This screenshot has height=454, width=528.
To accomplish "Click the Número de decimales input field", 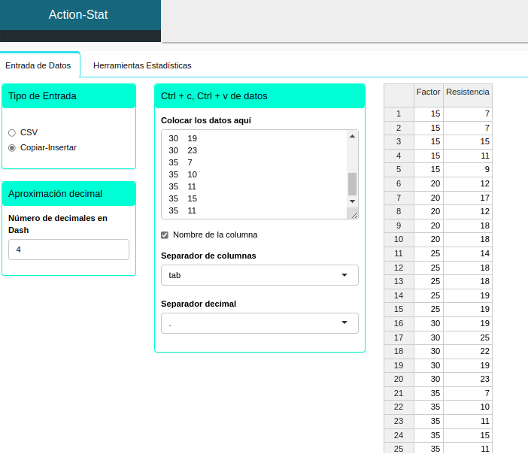I will point(68,250).
